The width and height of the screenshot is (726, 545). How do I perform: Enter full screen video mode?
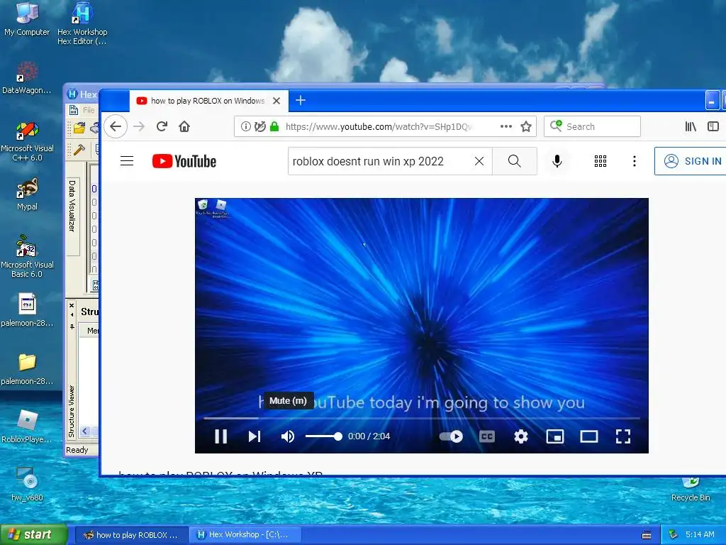[623, 436]
